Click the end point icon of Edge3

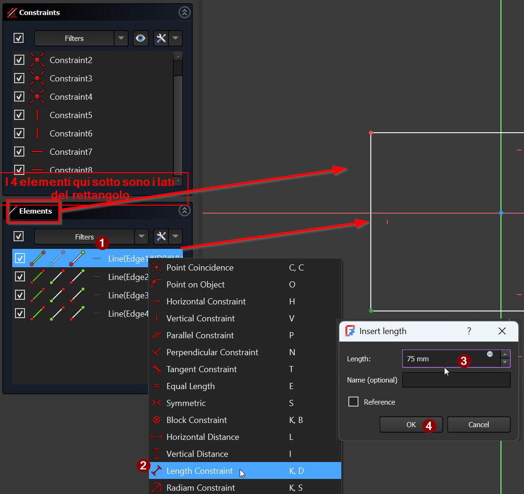(x=77, y=295)
